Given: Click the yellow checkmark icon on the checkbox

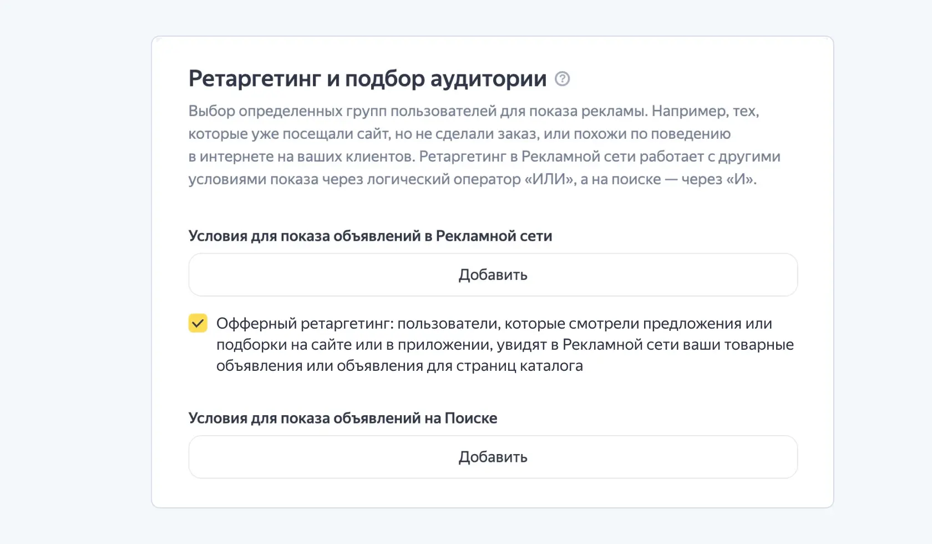Looking at the screenshot, I should click(x=197, y=324).
